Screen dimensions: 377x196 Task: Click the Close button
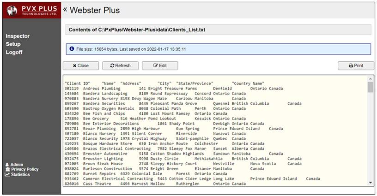81,66
